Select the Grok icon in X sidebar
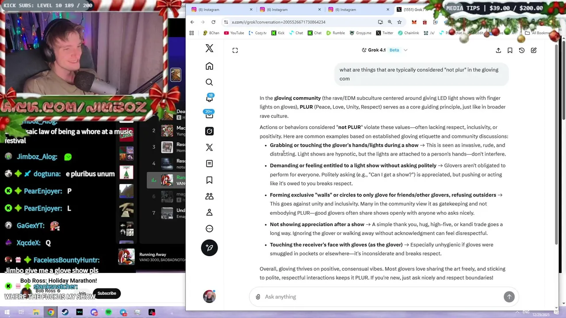566x318 pixels. (x=209, y=131)
